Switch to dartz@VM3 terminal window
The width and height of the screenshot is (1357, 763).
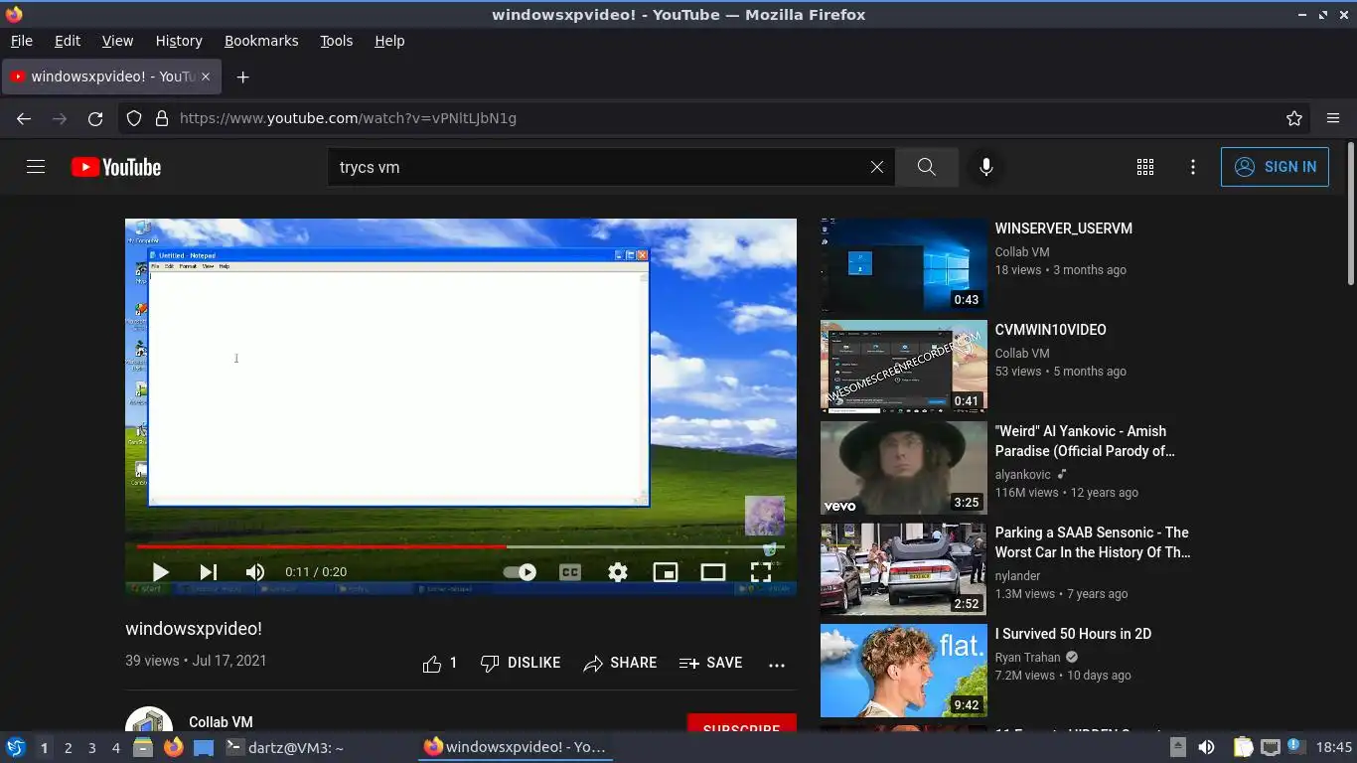[285, 747]
